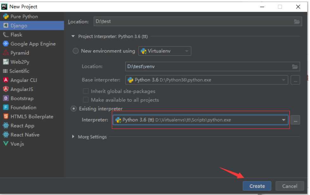Browse folder for project Location D:\test
This screenshot has width=310, height=195.
[x=297, y=21]
